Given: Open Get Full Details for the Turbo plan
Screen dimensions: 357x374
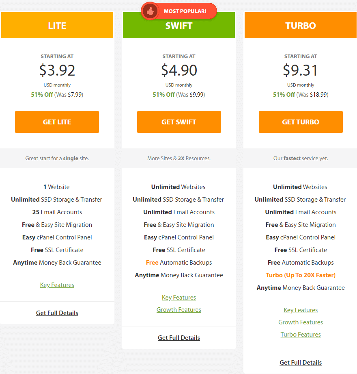Looking at the screenshot, I should click(x=300, y=362).
